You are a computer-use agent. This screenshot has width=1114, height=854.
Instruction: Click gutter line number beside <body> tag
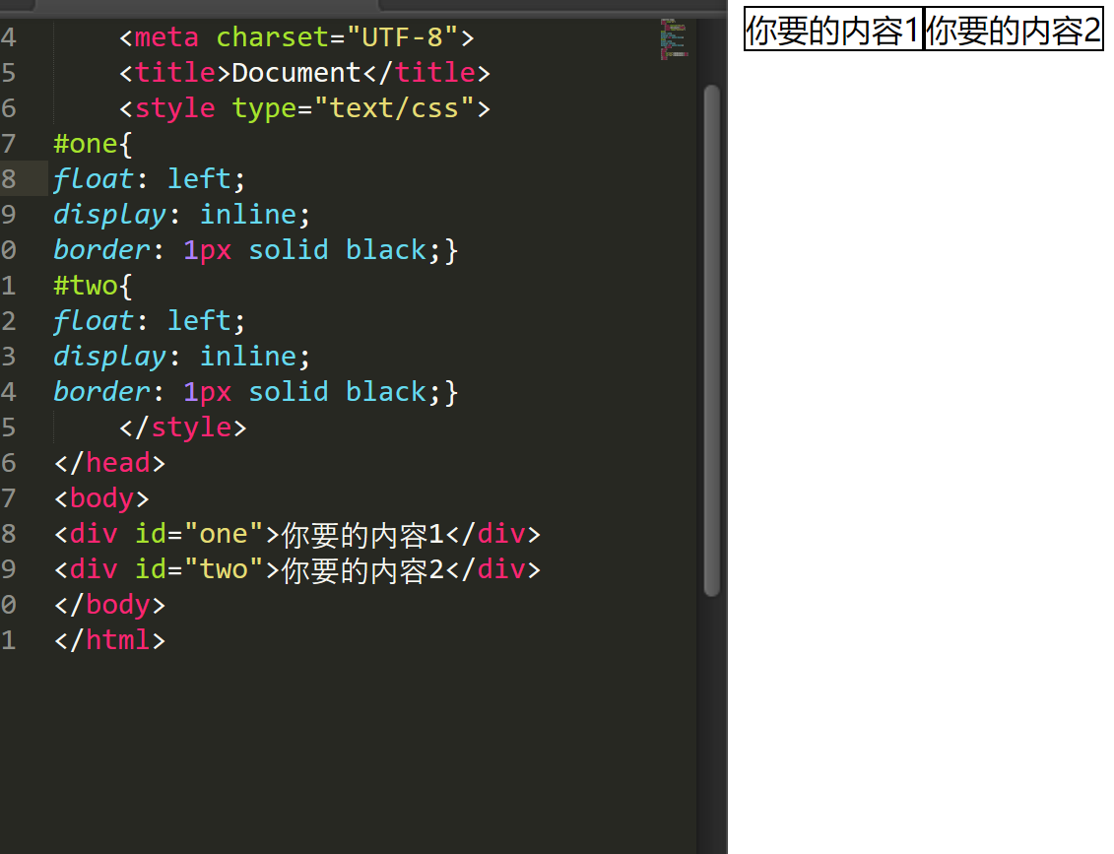pos(9,498)
